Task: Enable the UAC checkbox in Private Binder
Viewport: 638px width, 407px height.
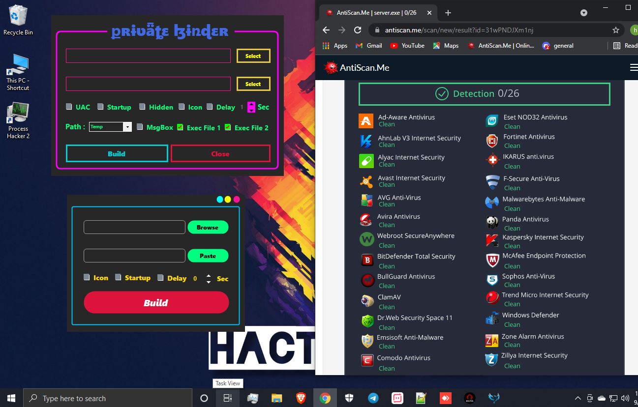Action: coord(69,107)
